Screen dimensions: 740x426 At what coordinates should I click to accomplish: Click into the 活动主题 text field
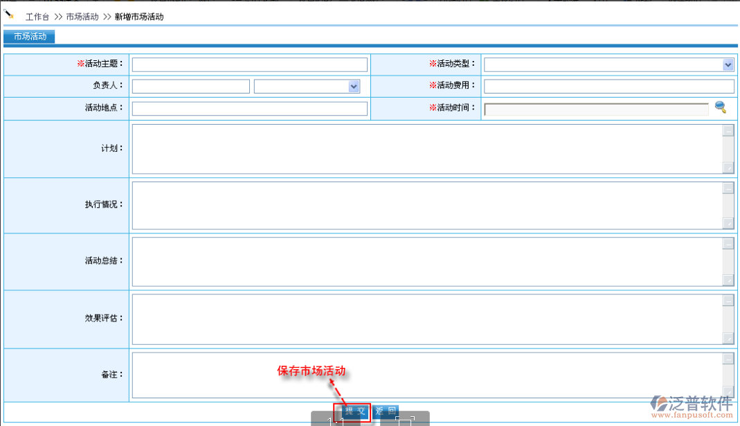pos(249,65)
